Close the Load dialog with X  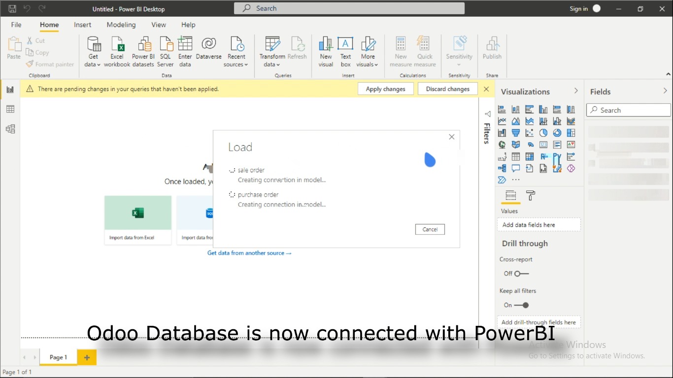pos(452,137)
